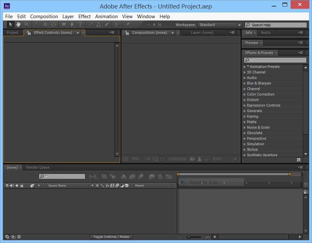
Task: Select the Clone Stamp tool
Action: click(x=98, y=25)
